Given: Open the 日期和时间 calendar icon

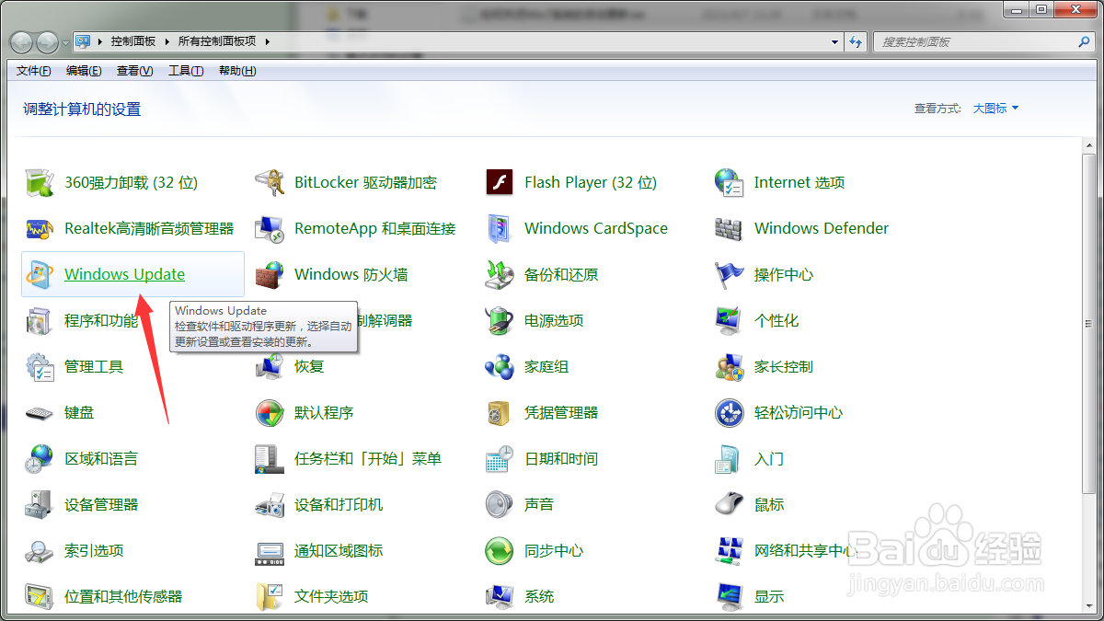Looking at the screenshot, I should point(500,458).
